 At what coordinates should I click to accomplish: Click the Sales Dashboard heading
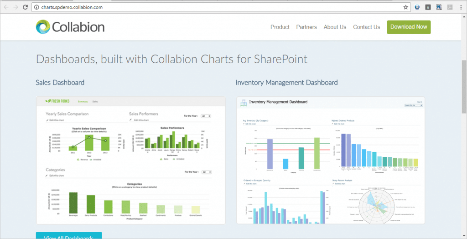tap(60, 82)
